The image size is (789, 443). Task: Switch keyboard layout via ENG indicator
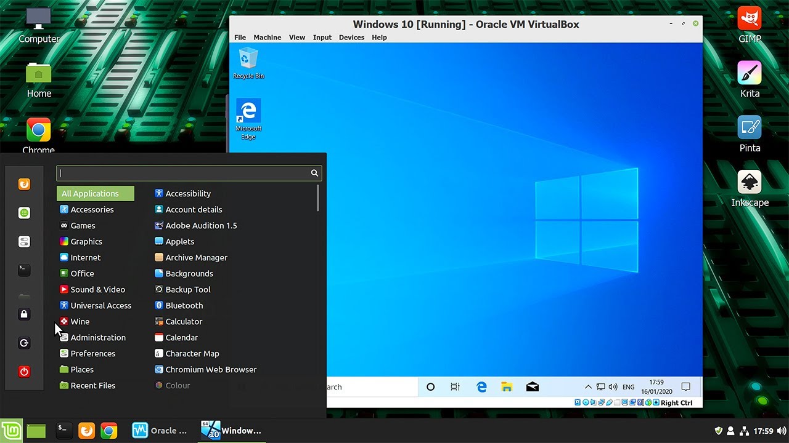(x=628, y=387)
